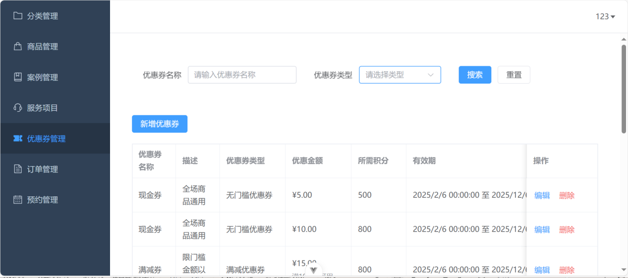Click the headset icon beside 服务项目
The width and height of the screenshot is (628, 278).
[x=18, y=108]
